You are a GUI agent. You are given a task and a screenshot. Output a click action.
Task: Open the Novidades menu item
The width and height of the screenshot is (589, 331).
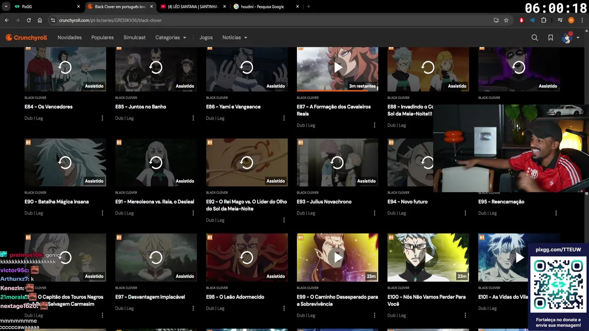click(x=69, y=38)
